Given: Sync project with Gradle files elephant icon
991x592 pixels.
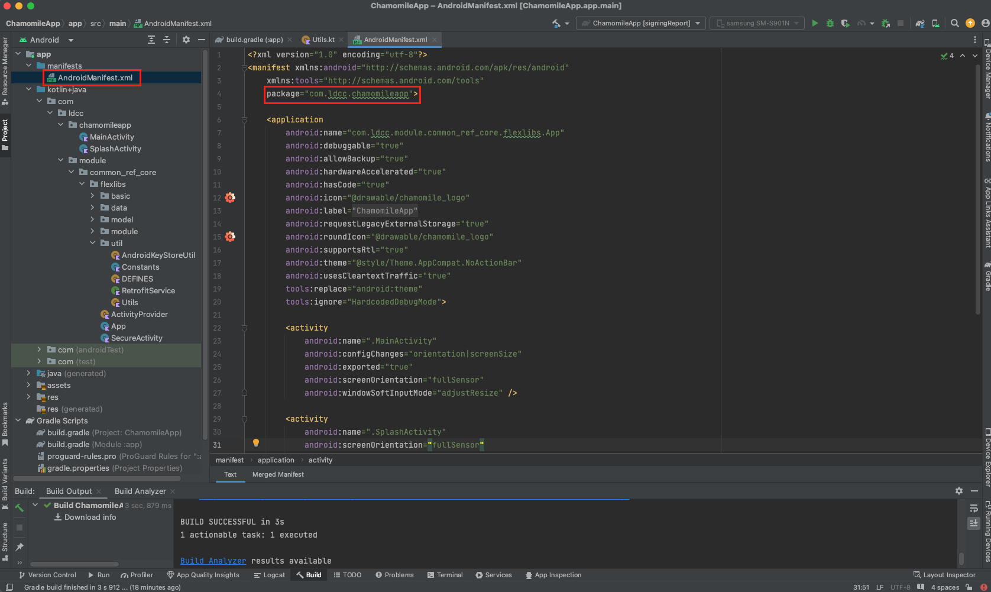Looking at the screenshot, I should tap(920, 23).
